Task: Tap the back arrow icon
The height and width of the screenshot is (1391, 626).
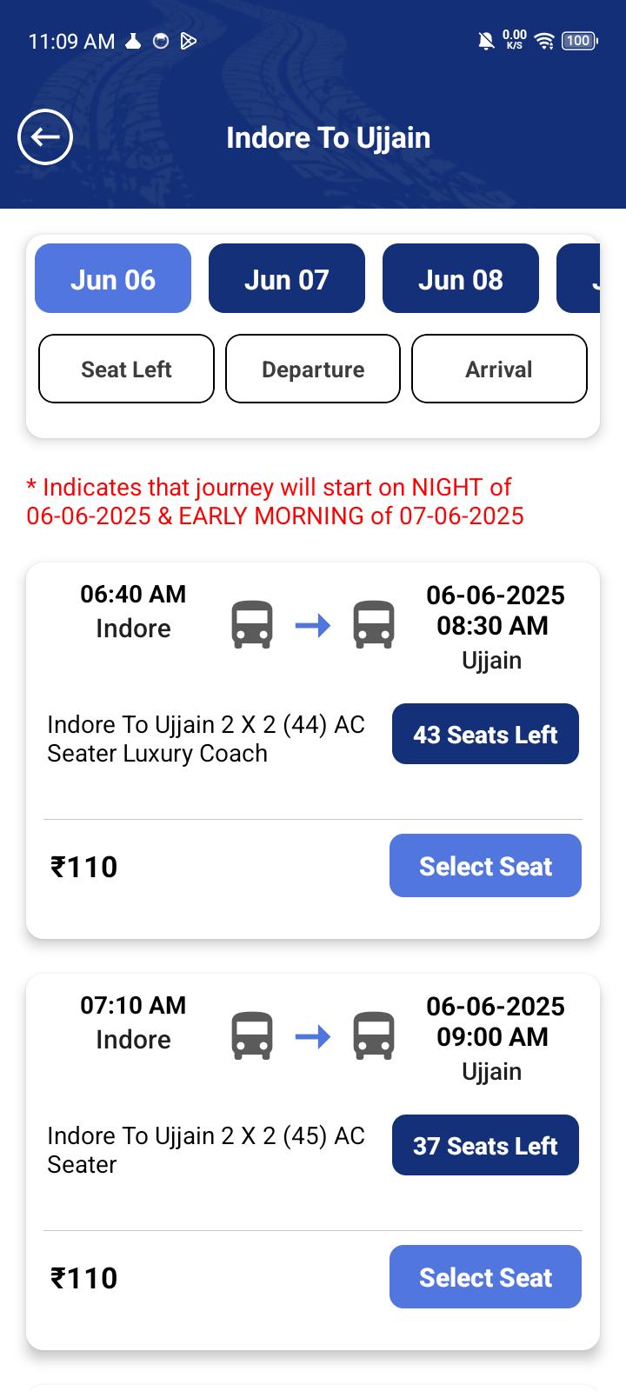Action: tap(45, 137)
